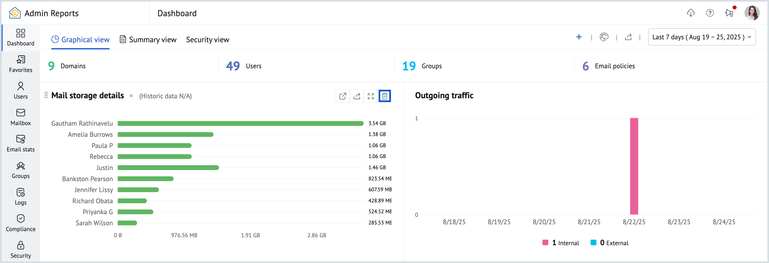769x263 pixels.
Task: Share the Mail storage details chart
Action: click(x=357, y=96)
